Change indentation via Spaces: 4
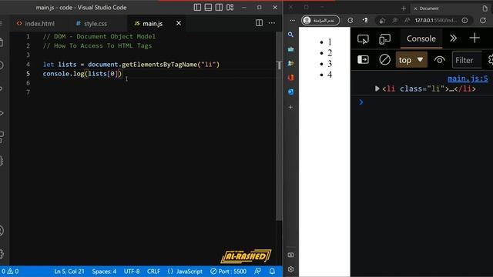Viewport: 493px width, 277px height. pyautogui.click(x=104, y=272)
